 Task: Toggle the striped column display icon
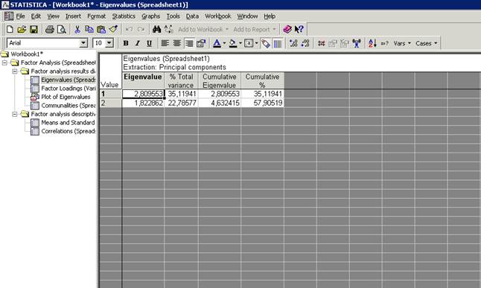[278, 43]
